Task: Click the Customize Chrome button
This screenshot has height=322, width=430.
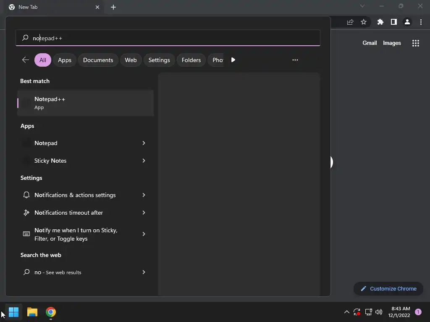Action: pos(388,288)
